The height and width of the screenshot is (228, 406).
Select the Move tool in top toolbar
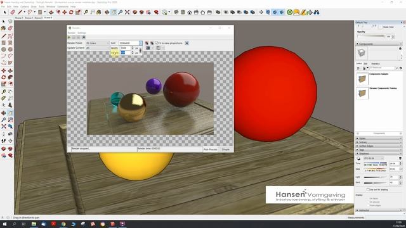[65, 12]
